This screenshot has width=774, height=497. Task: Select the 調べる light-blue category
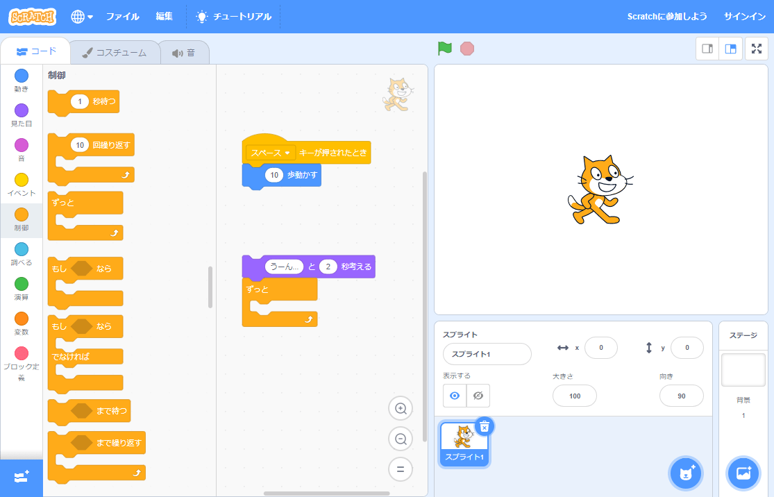click(22, 254)
